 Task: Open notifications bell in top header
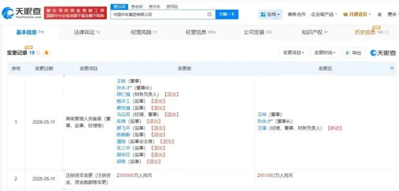coord(380,15)
